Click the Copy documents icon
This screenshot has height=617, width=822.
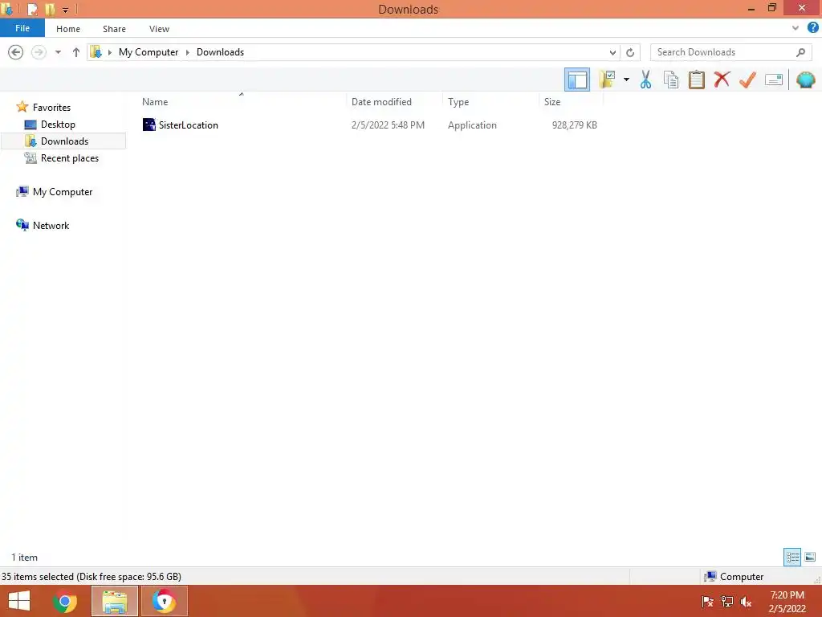click(x=671, y=80)
